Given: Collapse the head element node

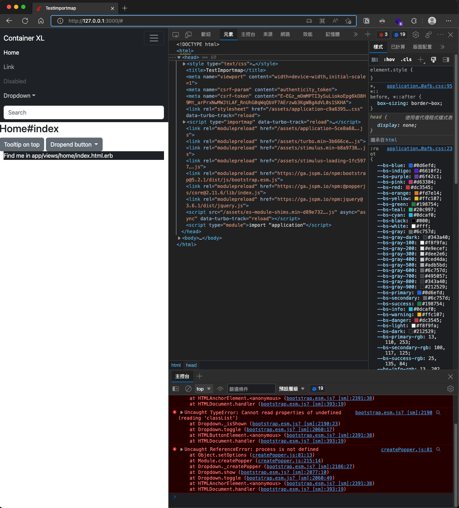Looking at the screenshot, I should (x=179, y=57).
